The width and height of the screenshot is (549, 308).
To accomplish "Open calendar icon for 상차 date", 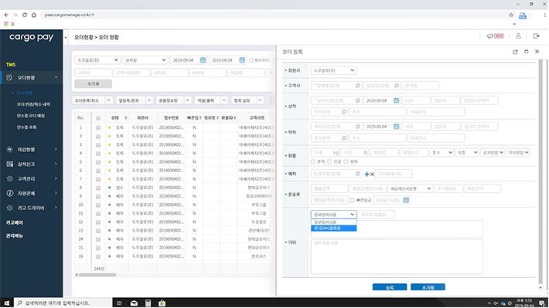I will coord(396,100).
